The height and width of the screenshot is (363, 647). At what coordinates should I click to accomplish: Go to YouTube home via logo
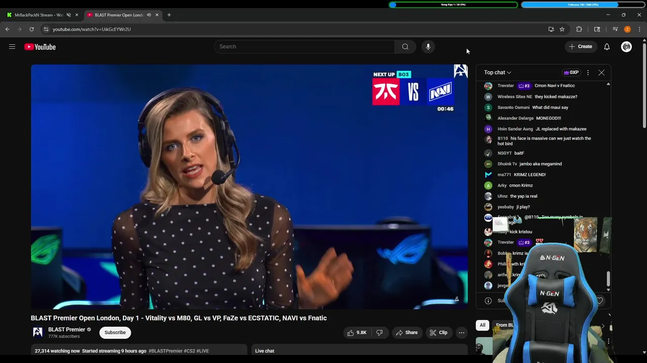click(x=40, y=47)
